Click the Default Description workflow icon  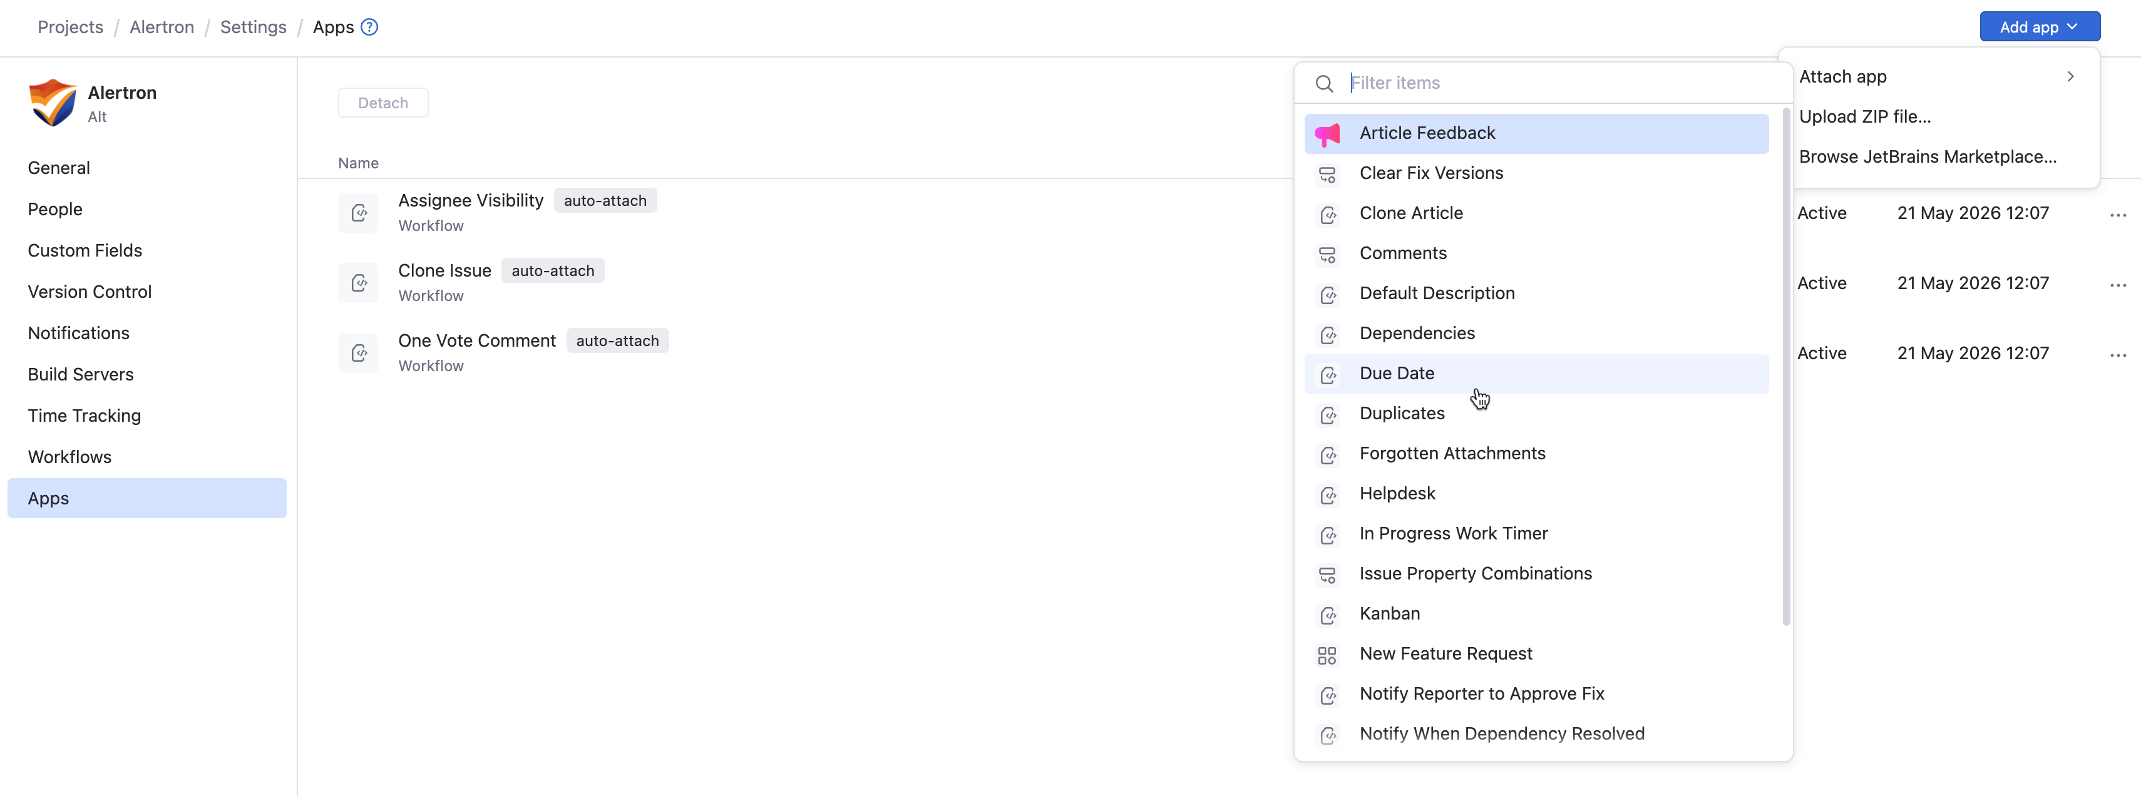click(x=1327, y=294)
